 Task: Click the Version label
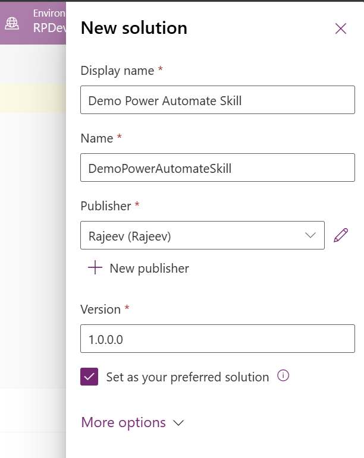101,309
